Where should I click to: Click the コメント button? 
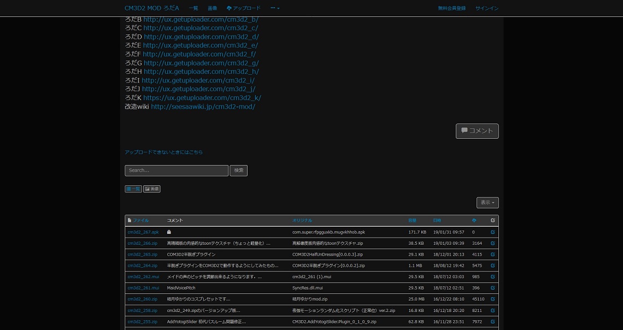(x=477, y=131)
